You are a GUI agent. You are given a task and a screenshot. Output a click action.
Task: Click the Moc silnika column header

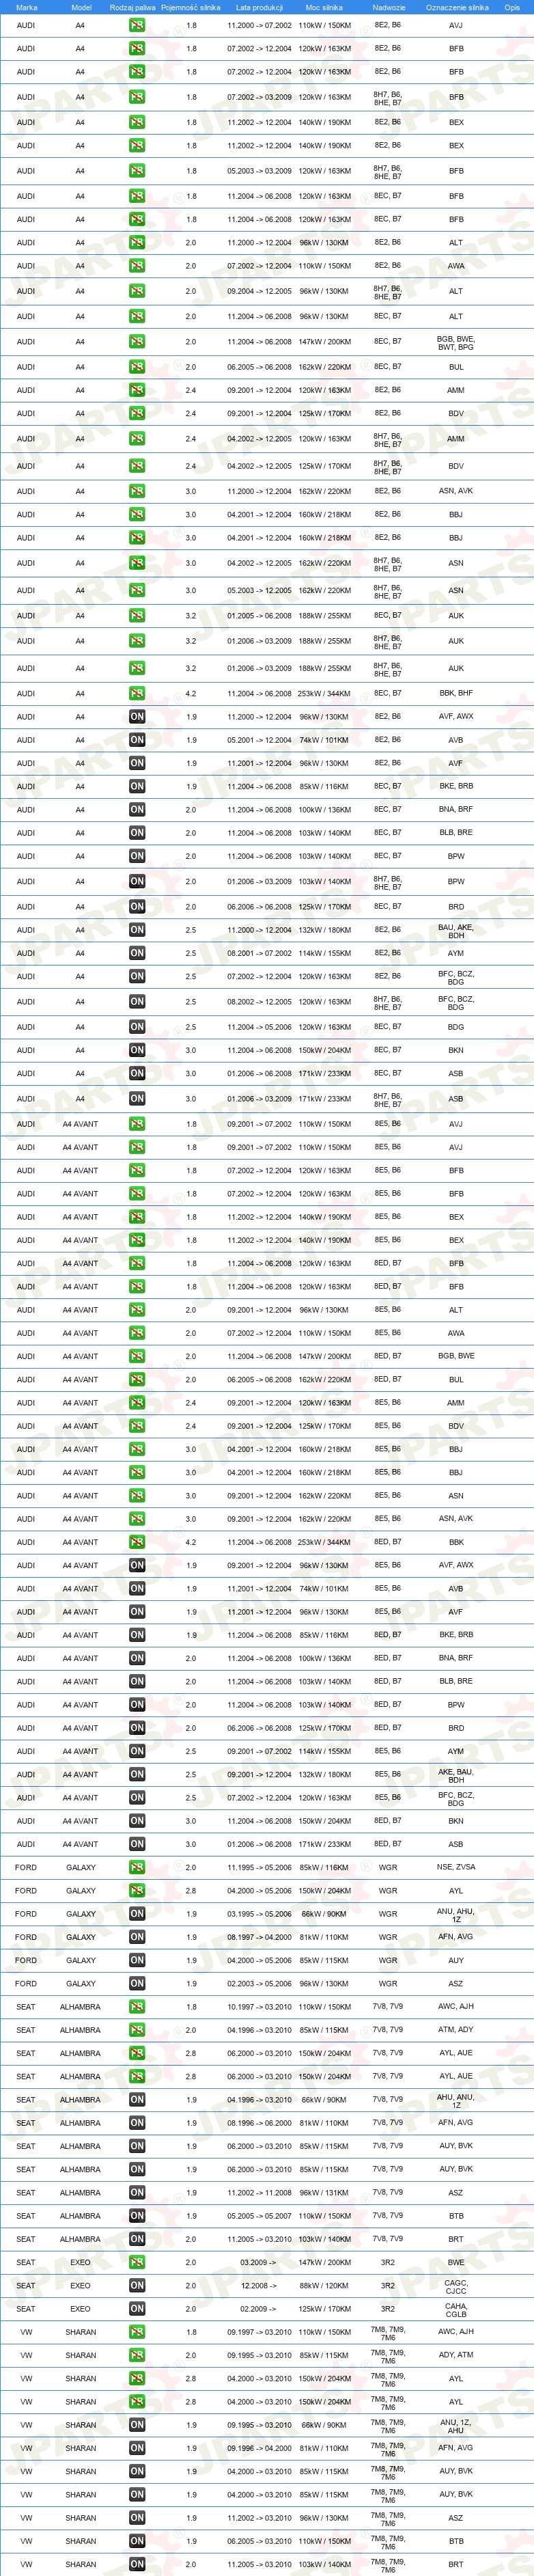(x=325, y=7)
